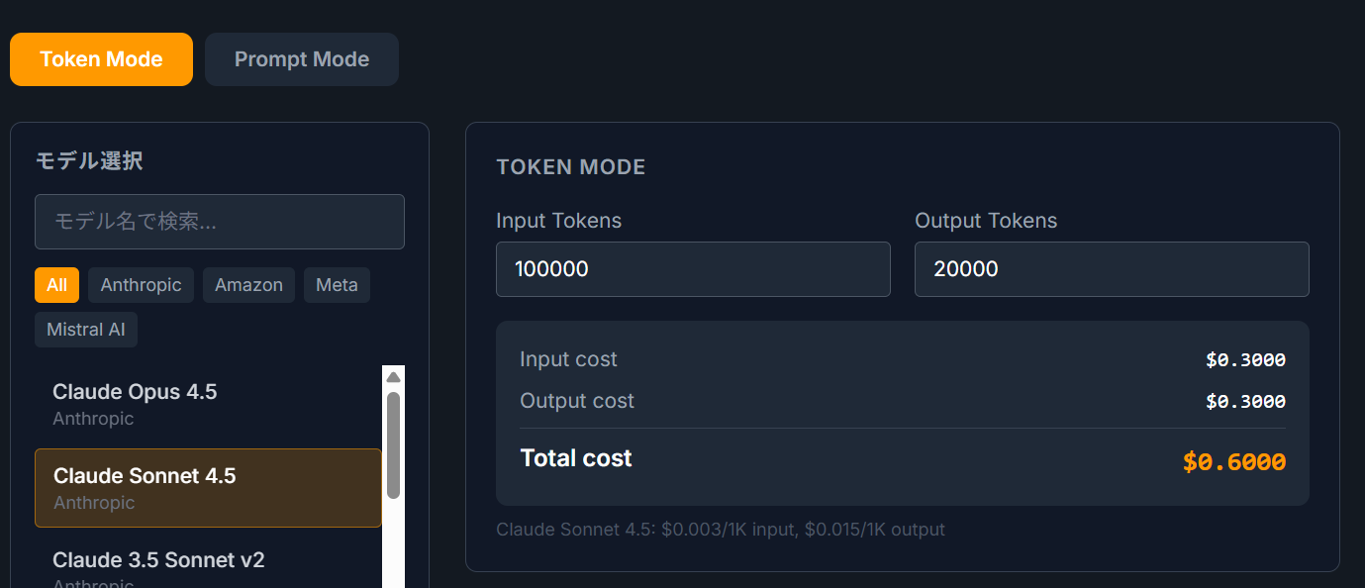This screenshot has height=588, width=1365.
Task: Switch to Prompt Mode
Action: click(301, 59)
